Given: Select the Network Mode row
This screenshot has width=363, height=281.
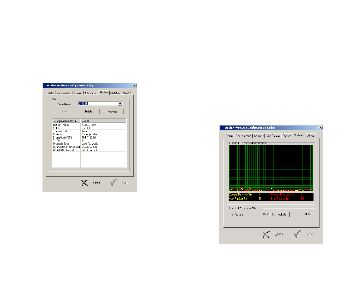Looking at the screenshot, I should point(89,125).
